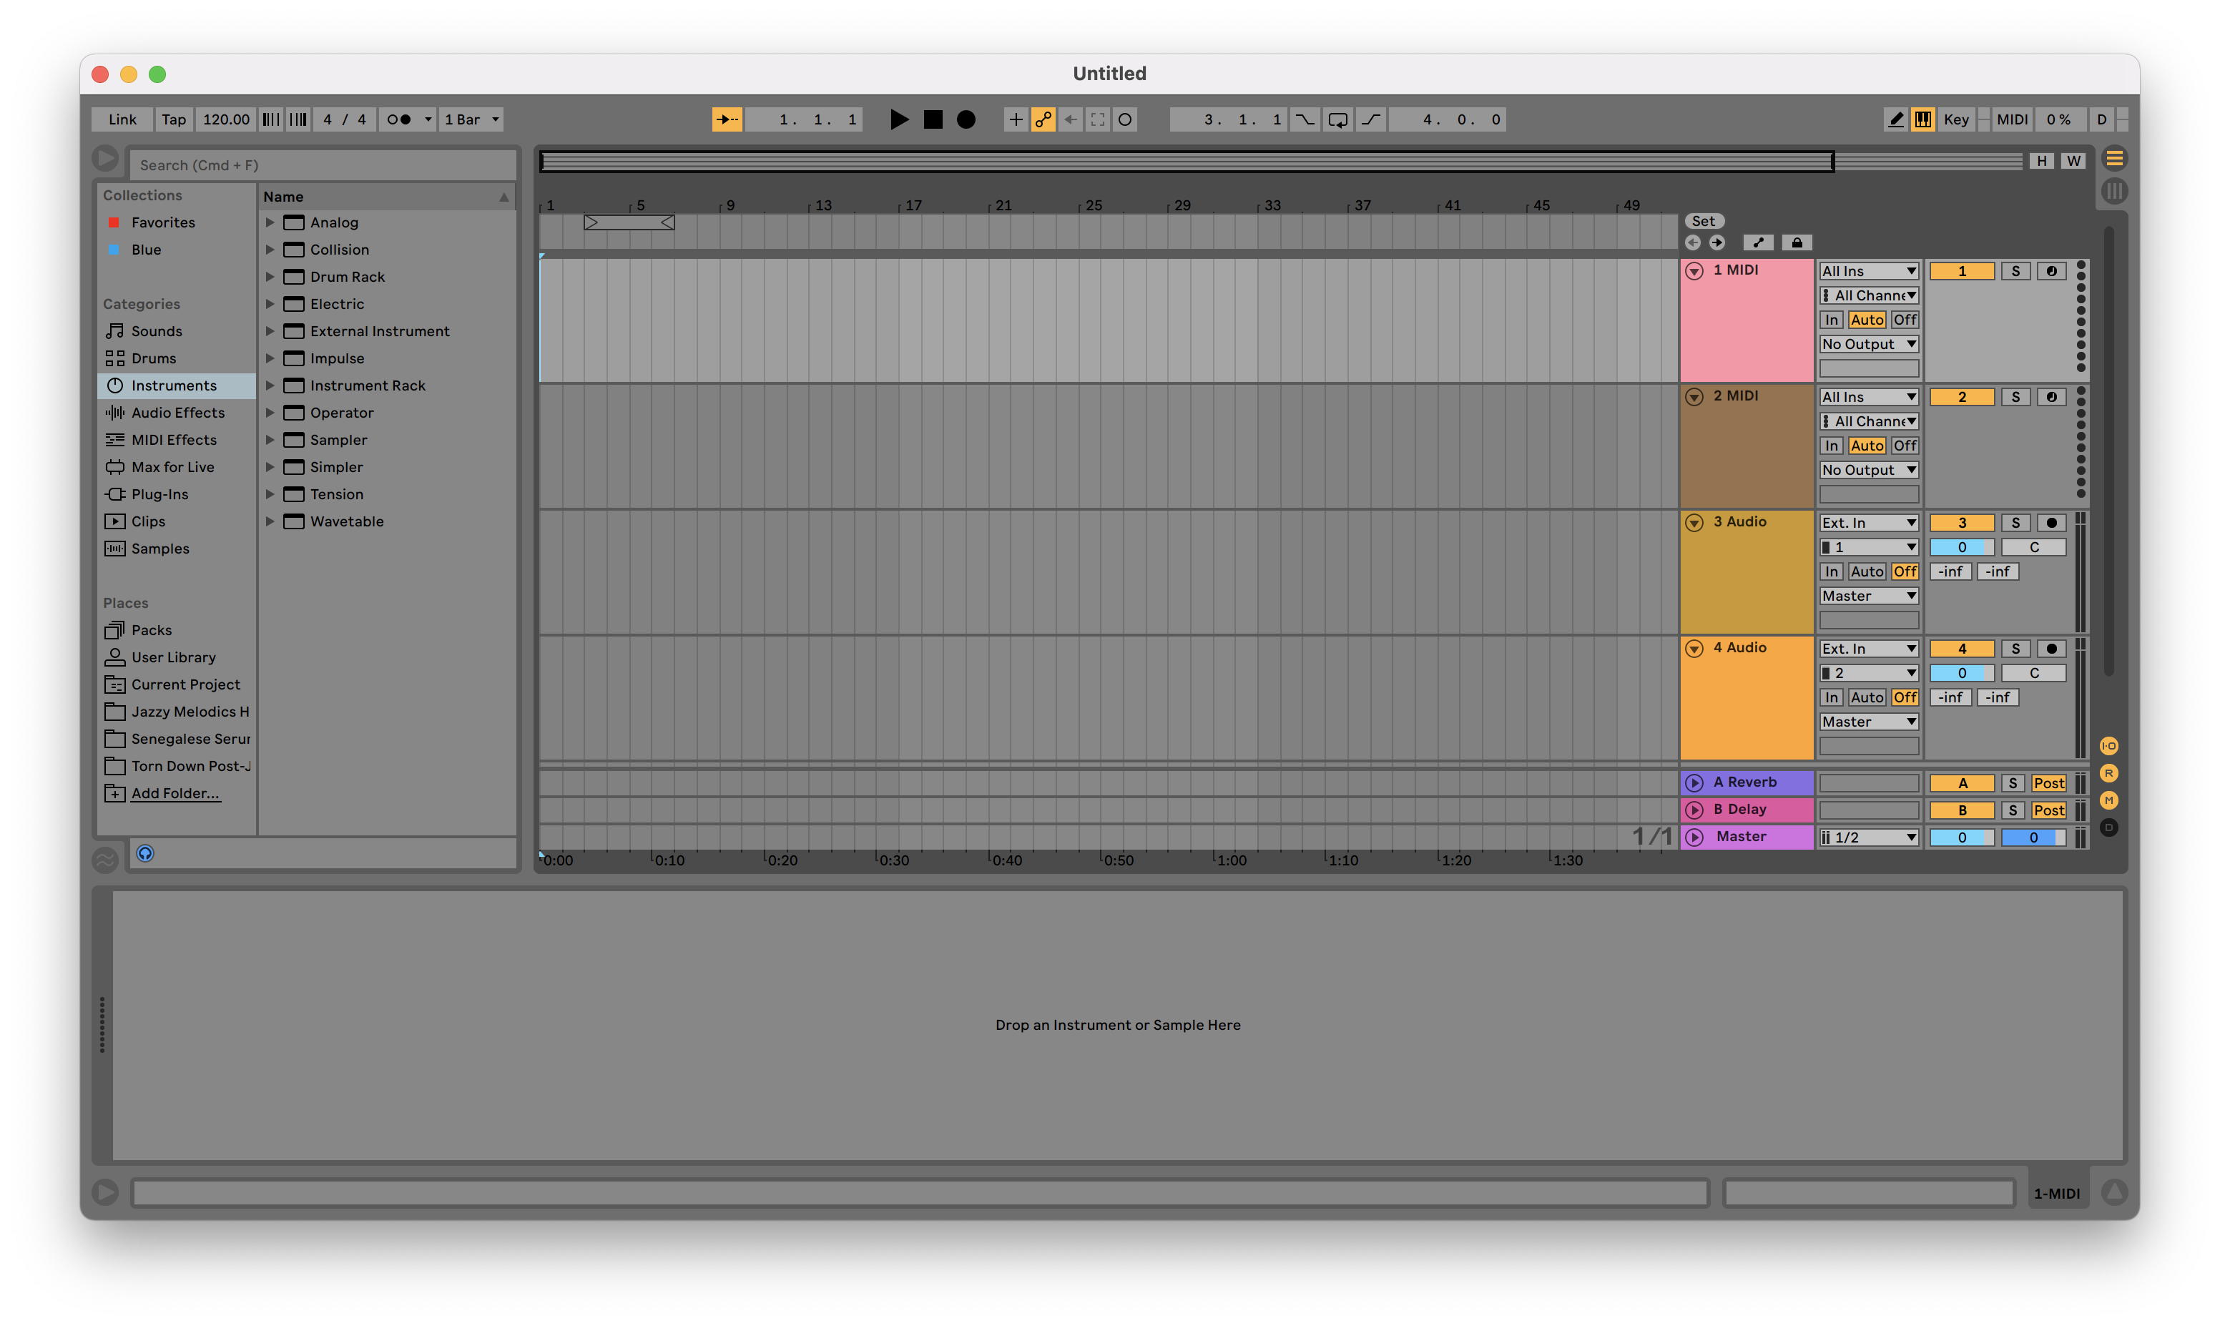The height and width of the screenshot is (1326, 2220).
Task: Toggle Punch-In switch icon
Action: click(1305, 119)
